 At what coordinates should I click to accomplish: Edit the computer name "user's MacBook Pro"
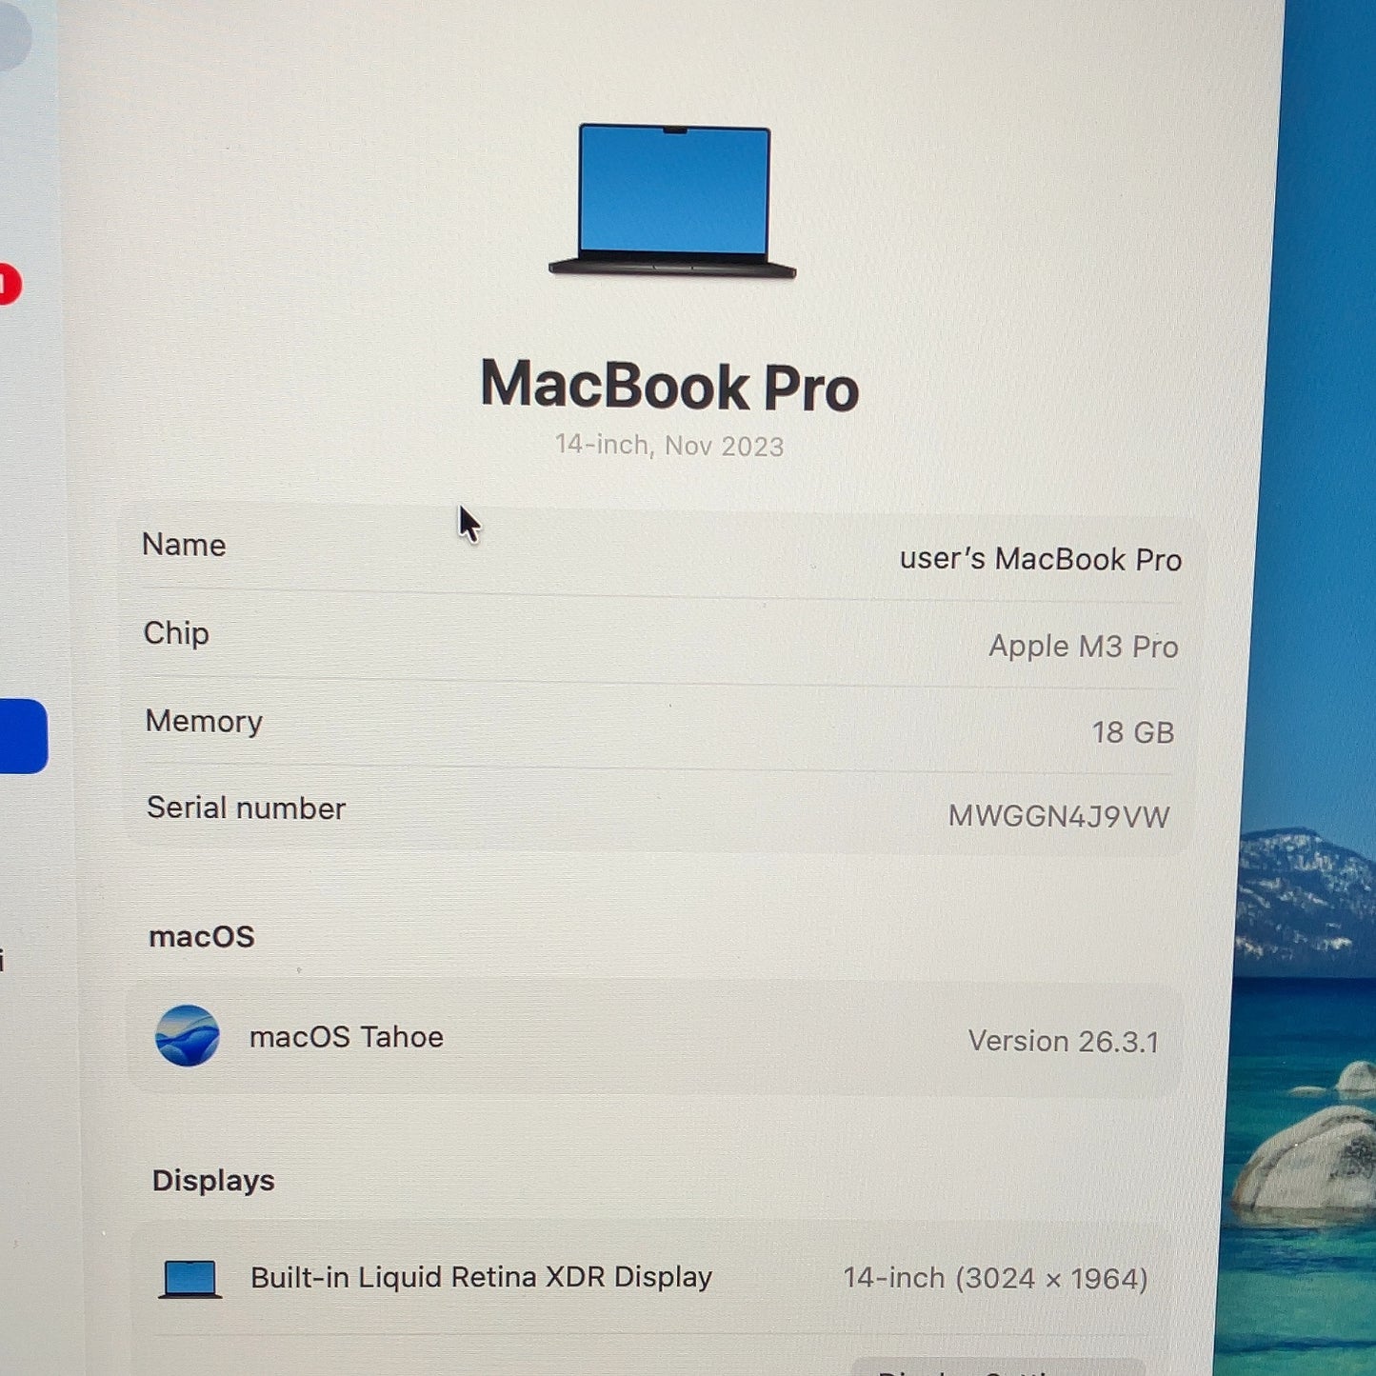(1041, 559)
